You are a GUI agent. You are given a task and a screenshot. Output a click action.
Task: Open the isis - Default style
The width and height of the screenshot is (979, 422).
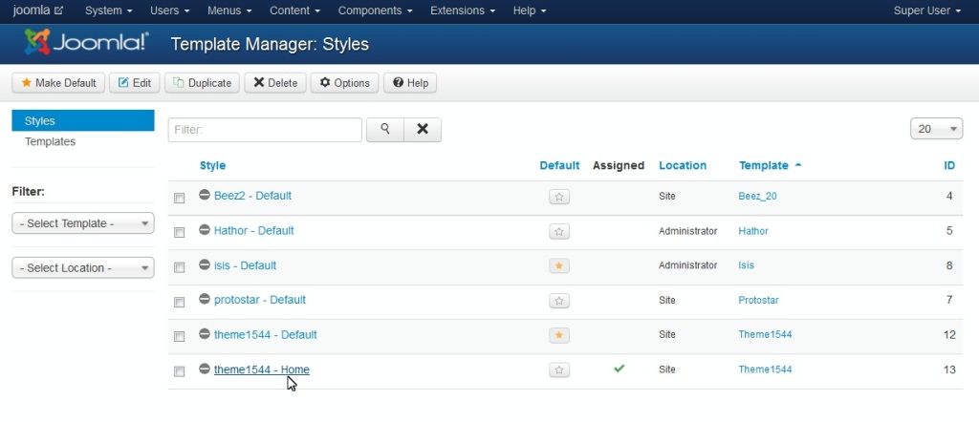tap(246, 265)
